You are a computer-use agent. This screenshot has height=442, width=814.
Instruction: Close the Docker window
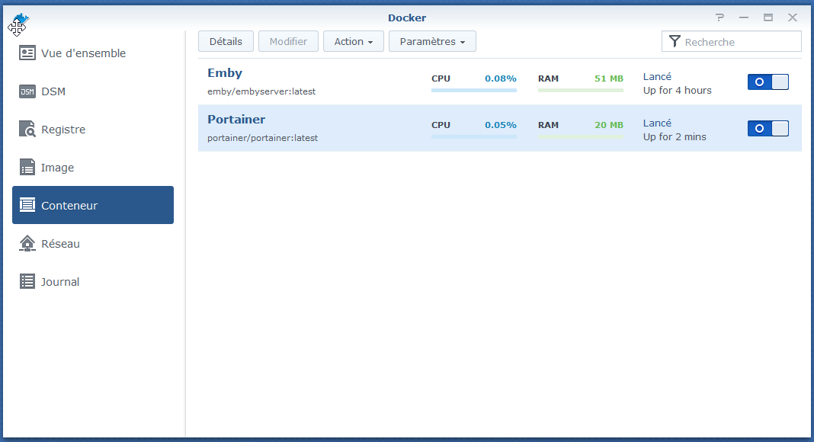click(793, 18)
